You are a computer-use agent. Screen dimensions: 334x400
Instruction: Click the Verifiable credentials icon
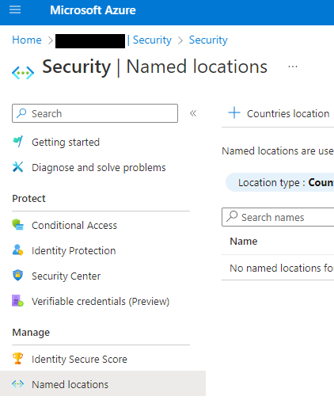(18, 300)
